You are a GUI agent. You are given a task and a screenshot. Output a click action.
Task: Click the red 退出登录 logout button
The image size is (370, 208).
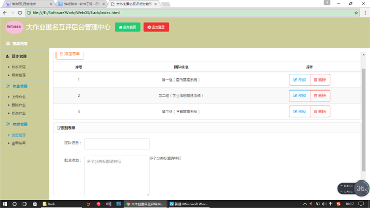click(x=156, y=27)
